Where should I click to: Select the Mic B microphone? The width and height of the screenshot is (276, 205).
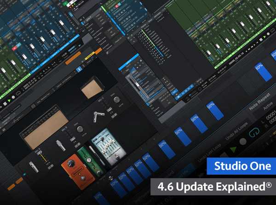point(61,145)
